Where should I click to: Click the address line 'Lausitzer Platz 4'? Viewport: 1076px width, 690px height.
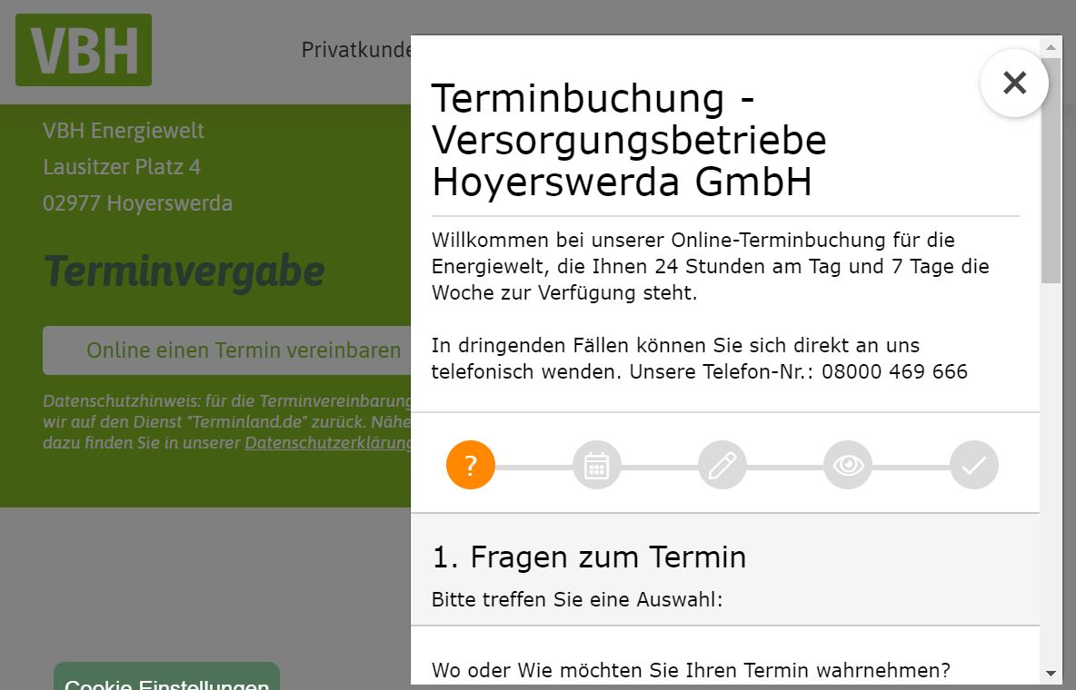(x=122, y=167)
